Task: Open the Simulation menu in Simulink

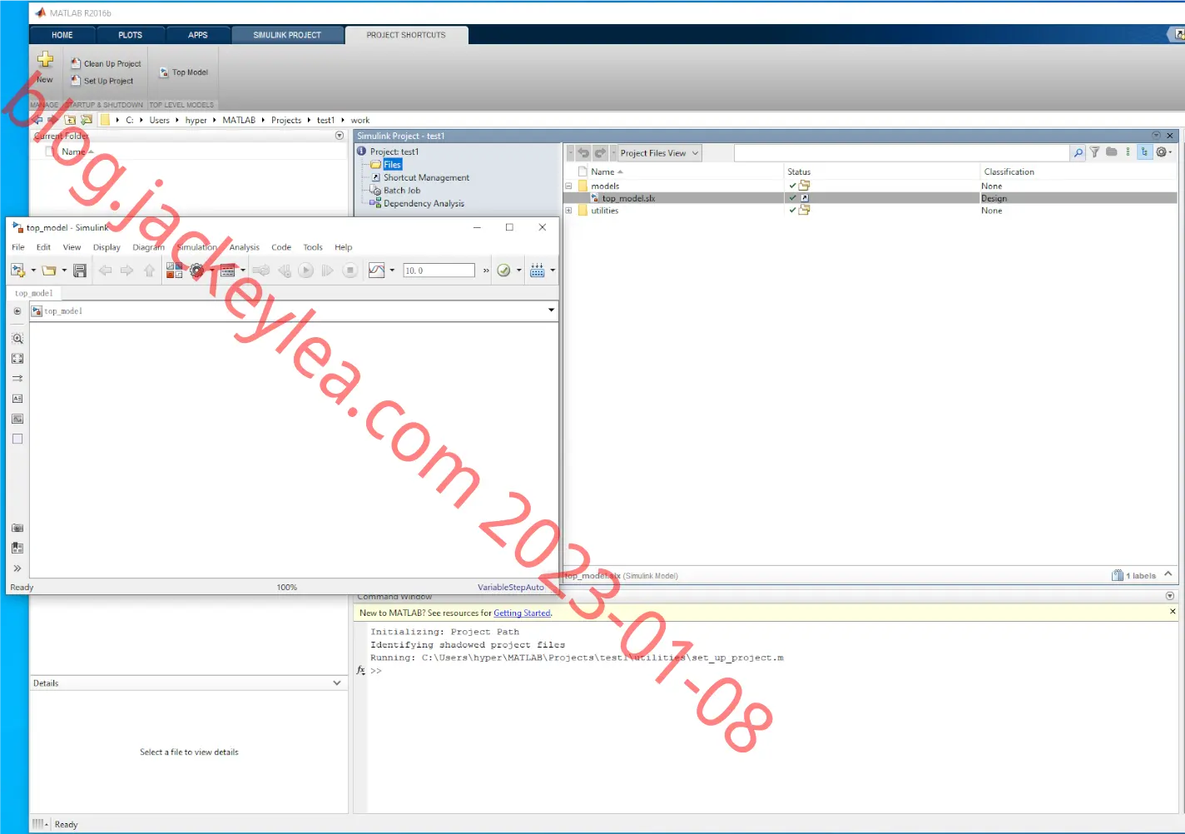Action: [x=196, y=247]
